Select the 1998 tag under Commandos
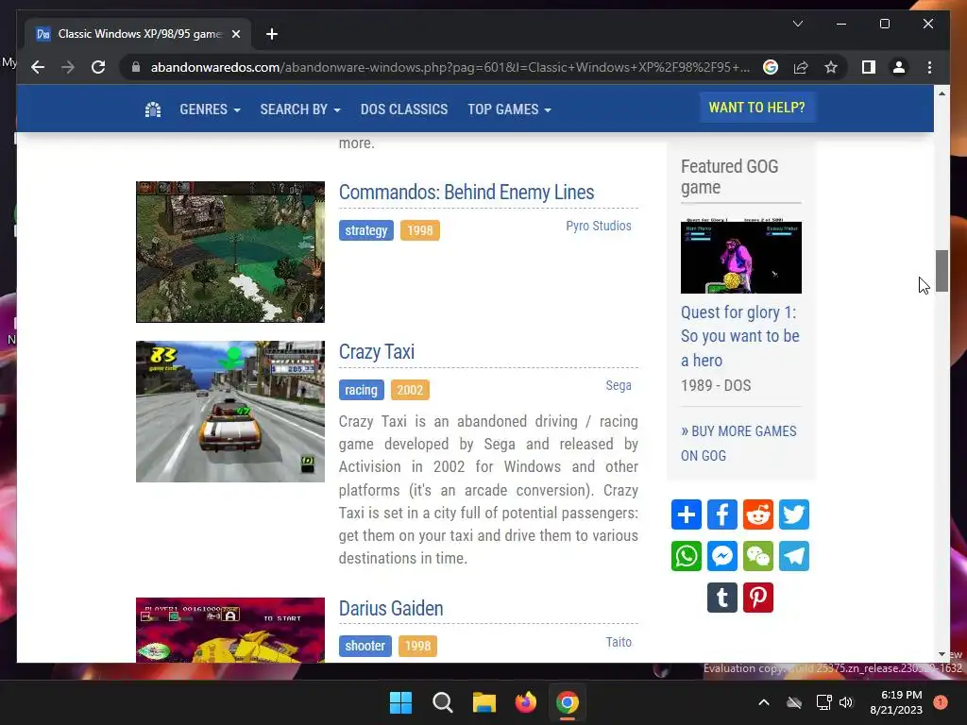 pyautogui.click(x=420, y=230)
